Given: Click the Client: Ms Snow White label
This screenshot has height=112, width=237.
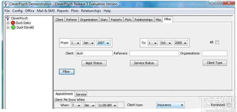Looking at the screenshot, I should pos(69,100).
